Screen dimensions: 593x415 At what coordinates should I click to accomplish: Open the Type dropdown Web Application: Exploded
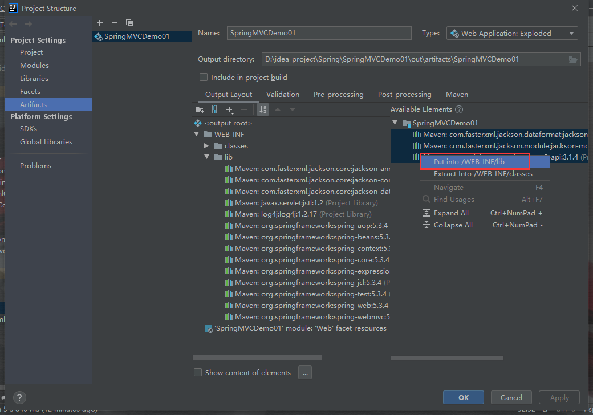pyautogui.click(x=512, y=33)
